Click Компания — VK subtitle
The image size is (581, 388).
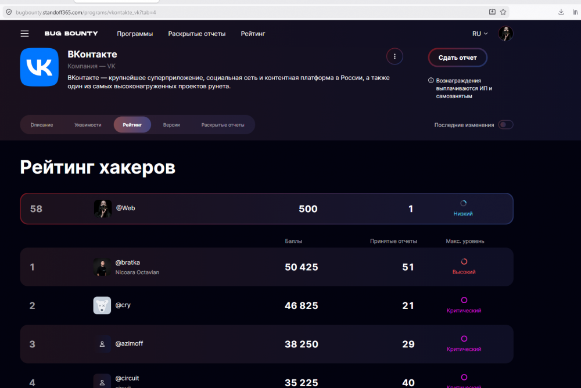(92, 66)
